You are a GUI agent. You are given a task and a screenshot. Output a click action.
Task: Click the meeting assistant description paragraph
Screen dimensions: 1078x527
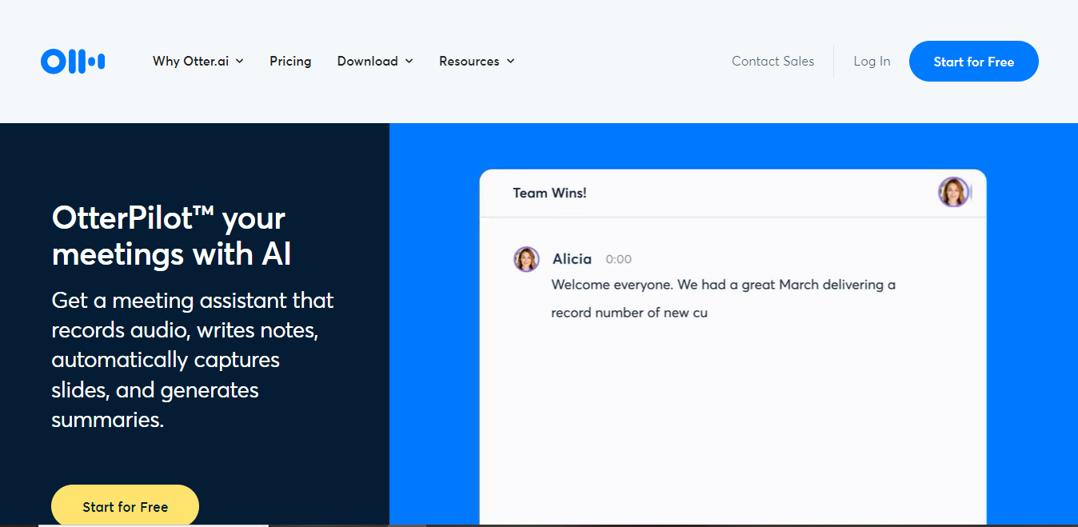tap(193, 360)
